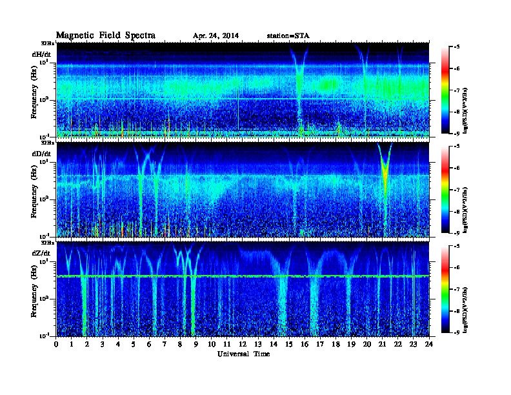Click hour tick label "13" on the time axis

click(258, 345)
